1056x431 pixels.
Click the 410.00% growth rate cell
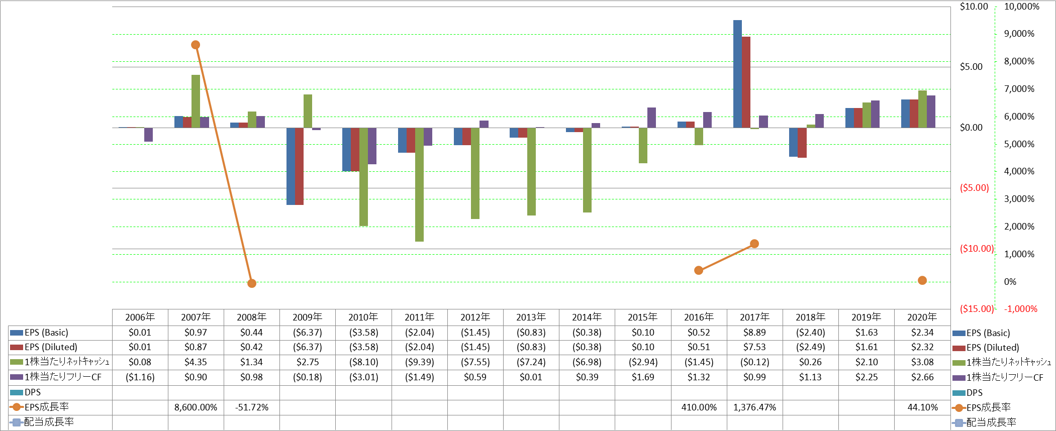[x=699, y=407]
